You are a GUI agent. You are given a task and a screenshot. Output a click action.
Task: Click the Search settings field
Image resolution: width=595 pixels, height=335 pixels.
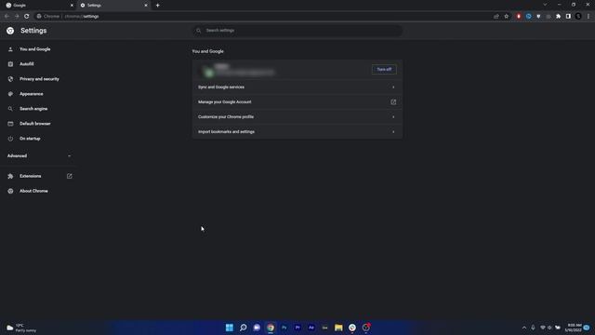pyautogui.click(x=297, y=31)
